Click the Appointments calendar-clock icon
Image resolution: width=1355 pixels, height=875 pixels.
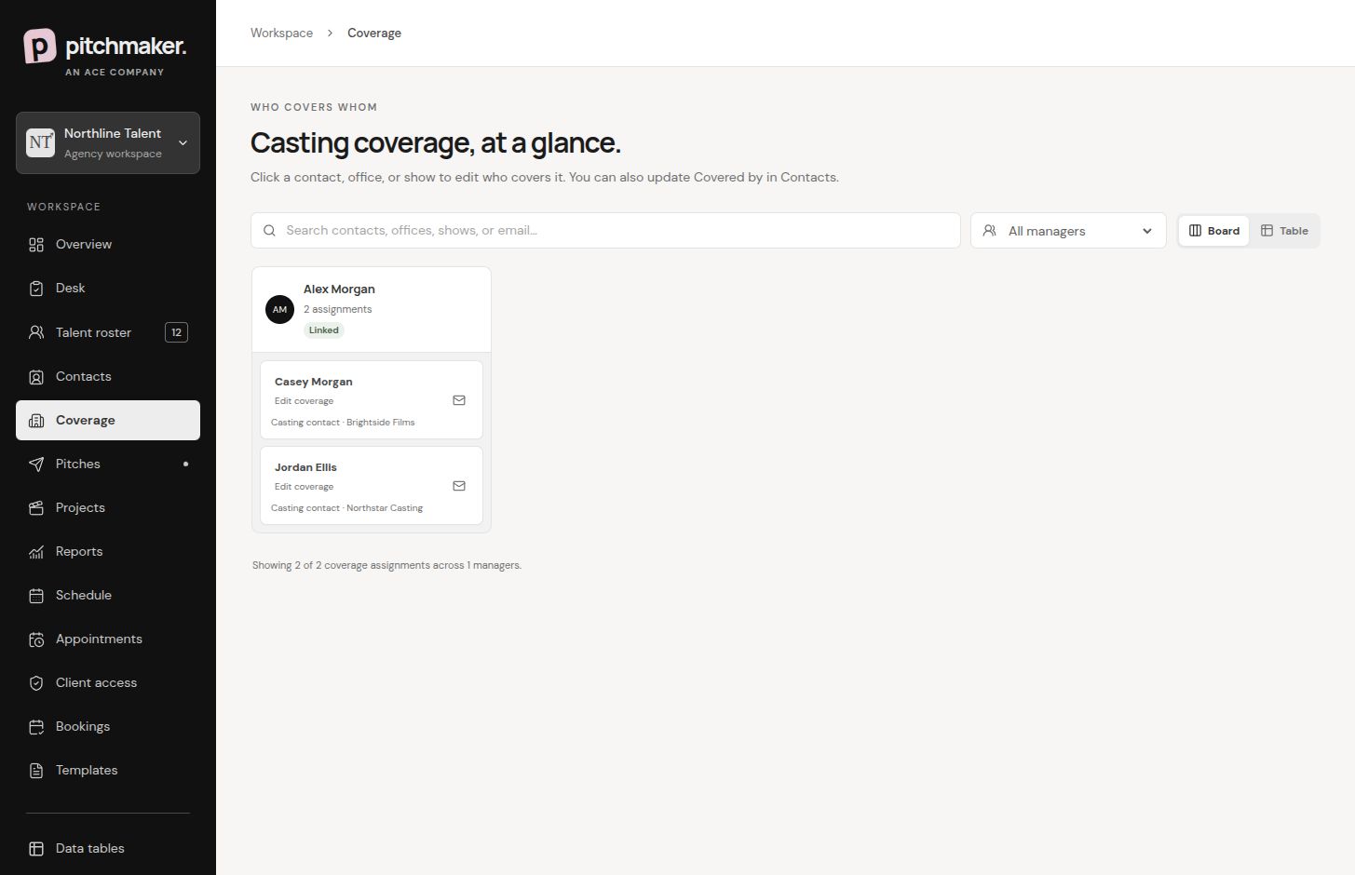point(36,639)
